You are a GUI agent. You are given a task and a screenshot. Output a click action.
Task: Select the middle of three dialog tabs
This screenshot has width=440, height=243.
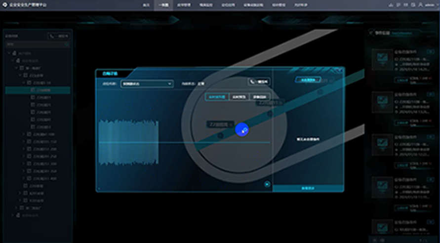[239, 97]
